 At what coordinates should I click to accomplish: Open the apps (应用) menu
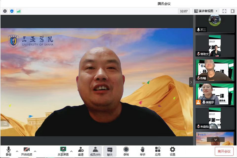pyautogui.click(x=158, y=151)
